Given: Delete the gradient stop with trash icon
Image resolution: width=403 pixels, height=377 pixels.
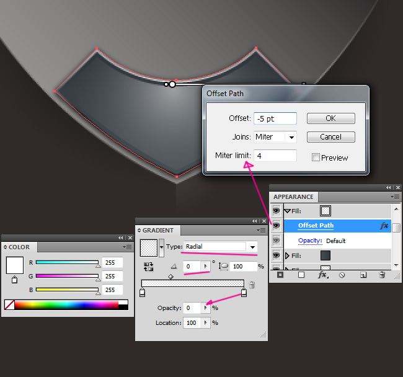Looking at the screenshot, I should click(252, 285).
